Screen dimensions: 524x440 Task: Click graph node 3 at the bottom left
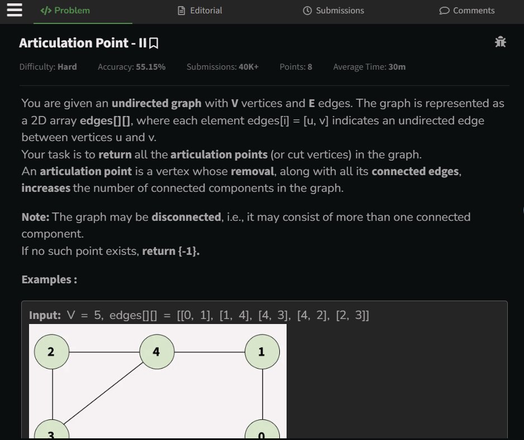(51, 431)
